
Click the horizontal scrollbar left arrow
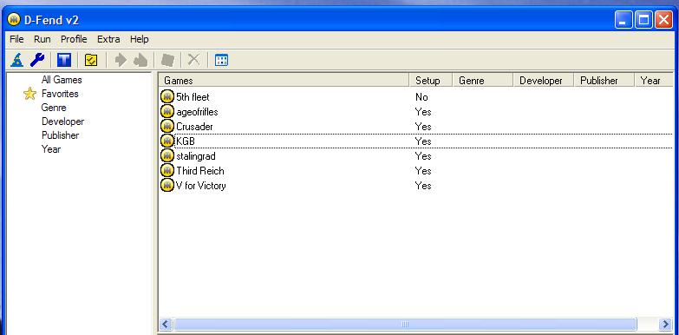coord(166,325)
